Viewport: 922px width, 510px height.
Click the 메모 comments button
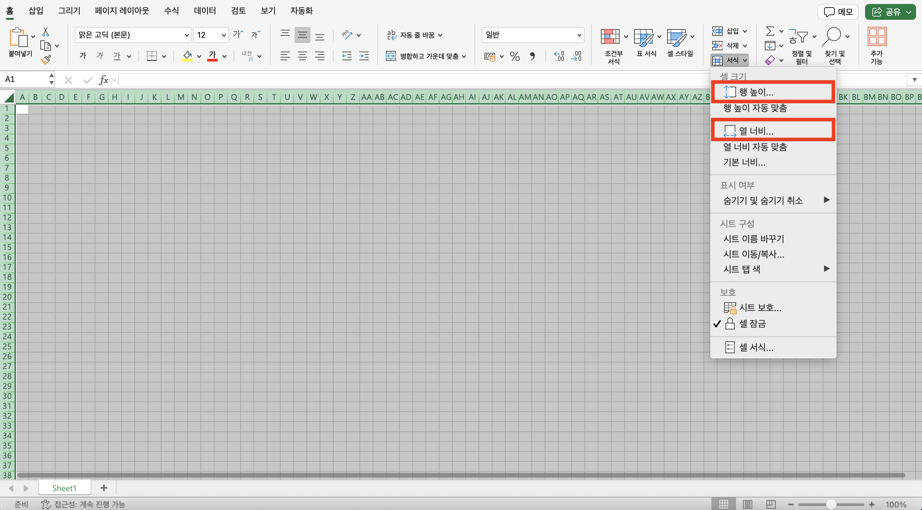pos(838,12)
